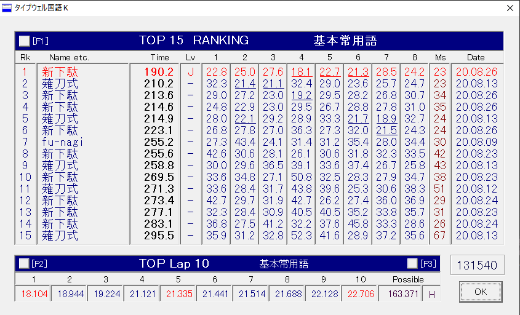The image size is (520, 315).
Task: Click the H button beside Possible time
Action: (432, 294)
